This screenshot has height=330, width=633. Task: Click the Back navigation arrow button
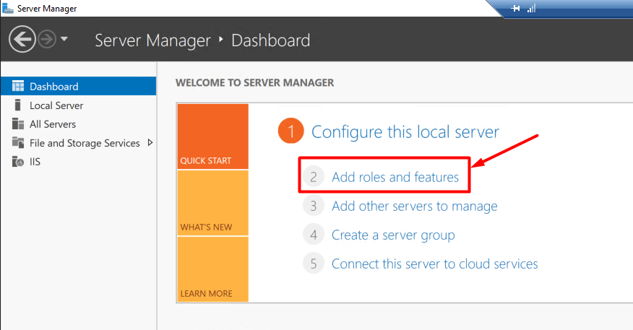click(x=22, y=39)
